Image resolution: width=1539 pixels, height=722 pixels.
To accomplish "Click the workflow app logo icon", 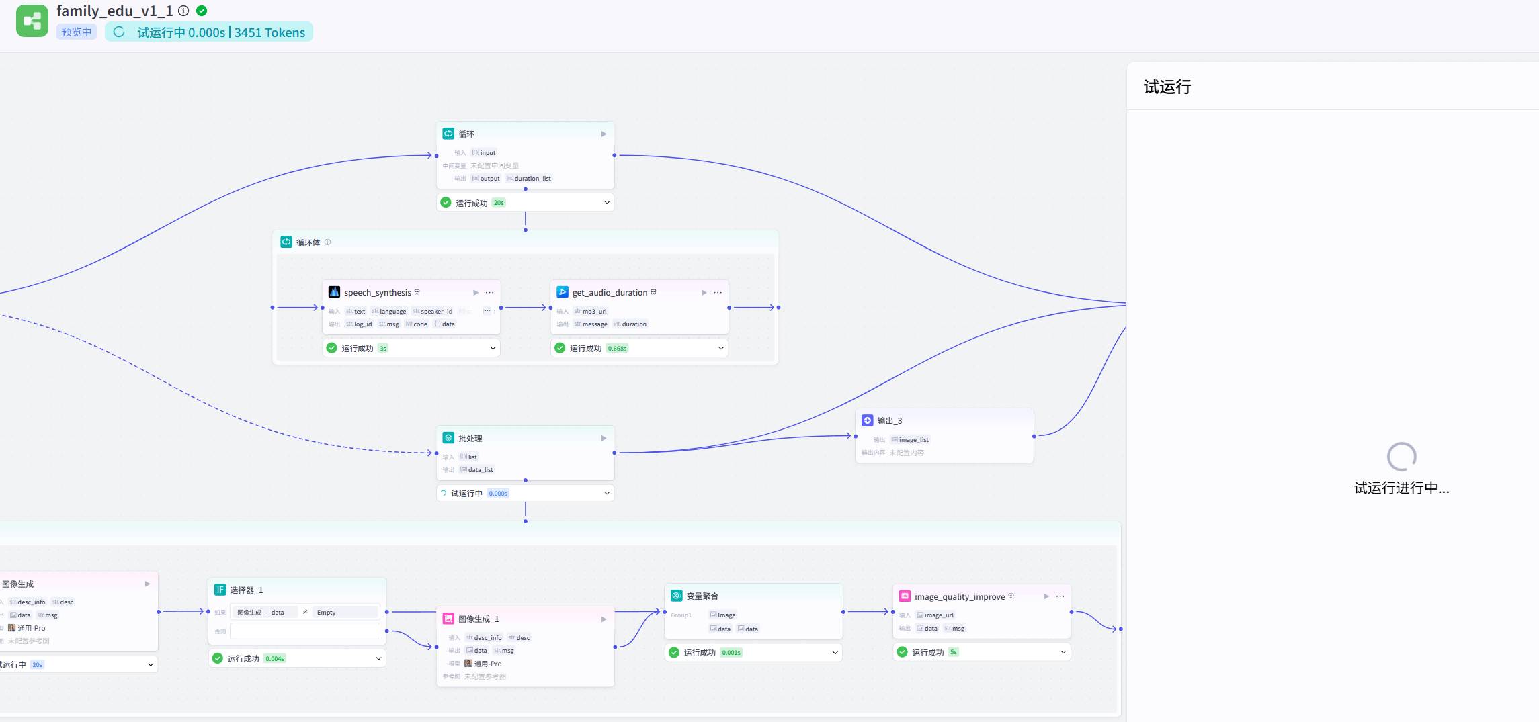I will [x=32, y=21].
